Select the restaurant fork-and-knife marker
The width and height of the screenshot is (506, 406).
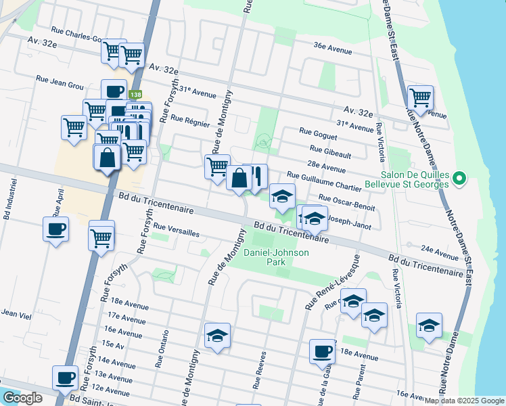click(256, 177)
